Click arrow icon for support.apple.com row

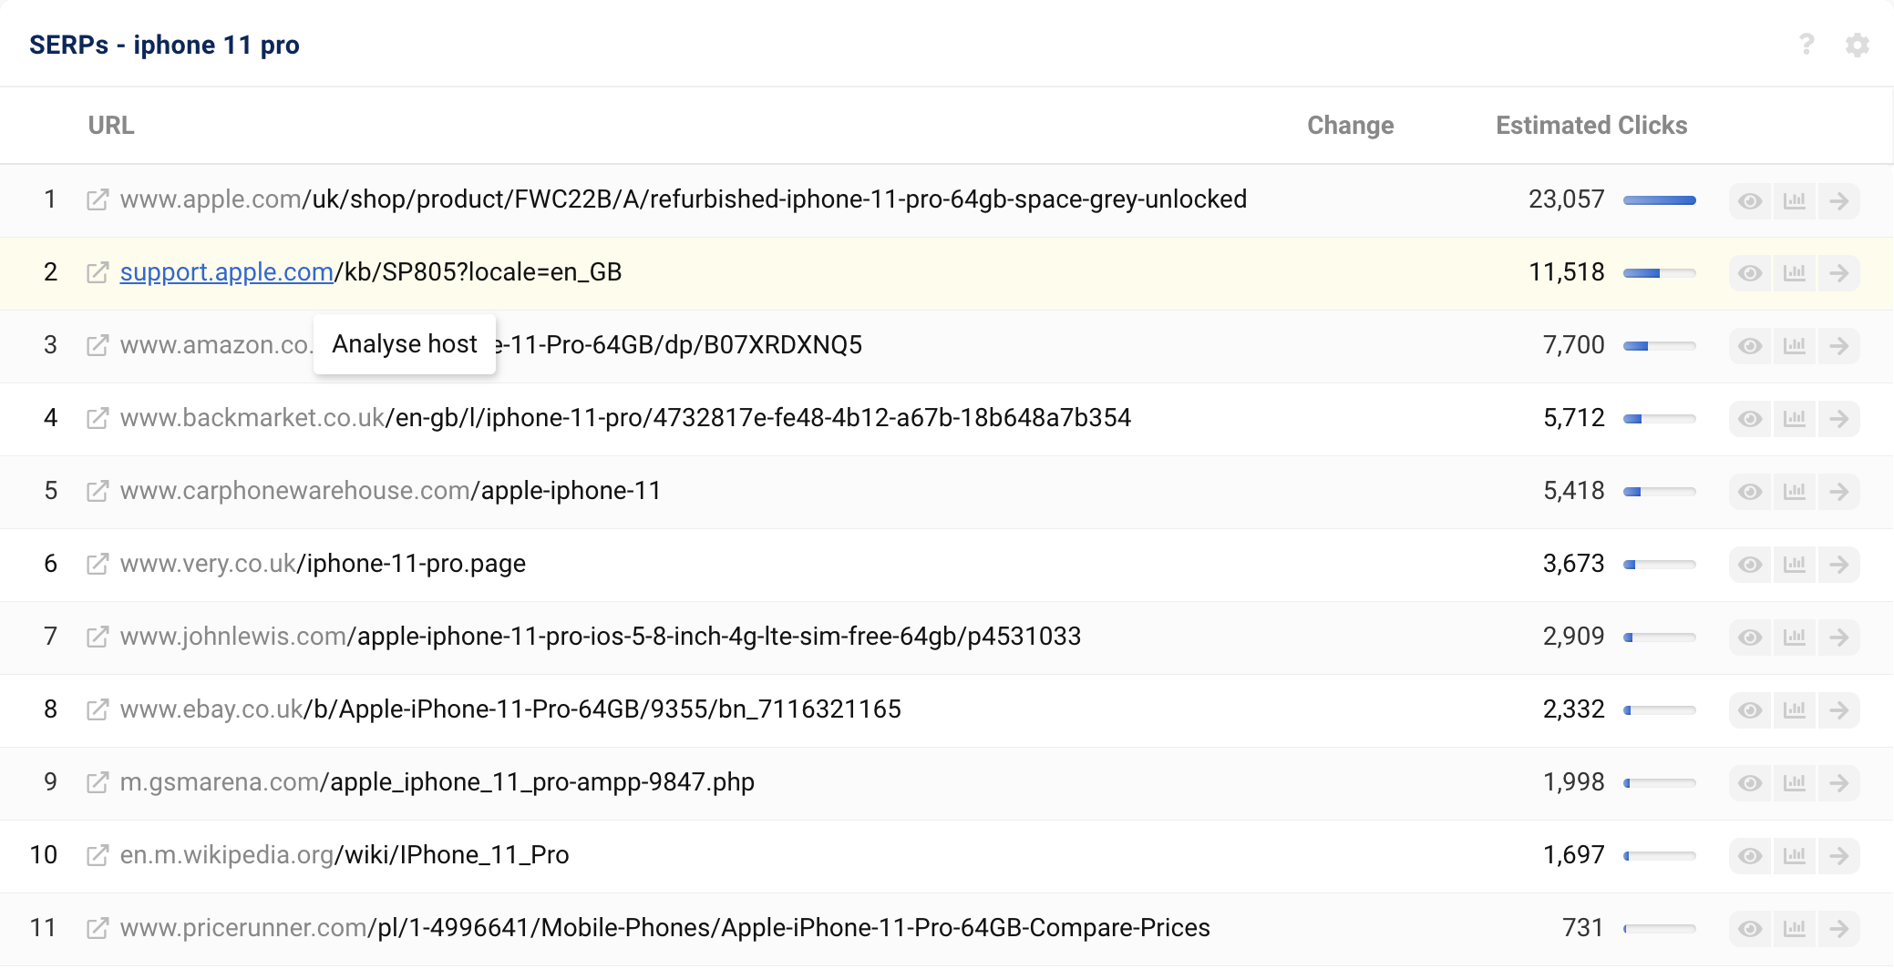pos(1839,273)
